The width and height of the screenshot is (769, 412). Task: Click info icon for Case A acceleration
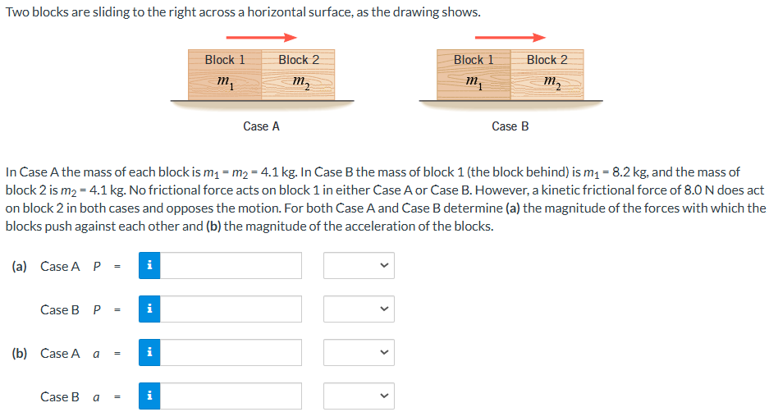click(x=149, y=353)
